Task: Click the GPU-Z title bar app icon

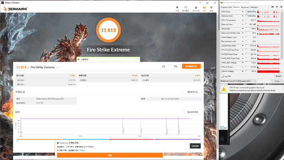Action: click(222, 3)
